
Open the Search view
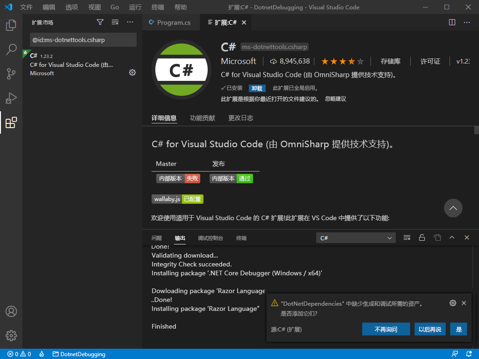[11, 49]
